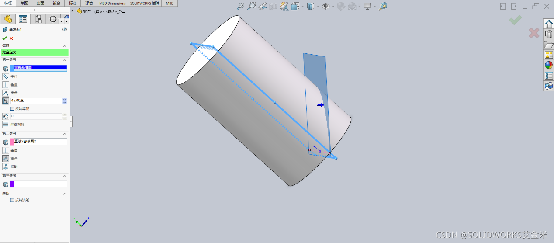This screenshot has width=554, height=243.
Task: Click the red X cancel in PropertyManager
Action: point(11,38)
